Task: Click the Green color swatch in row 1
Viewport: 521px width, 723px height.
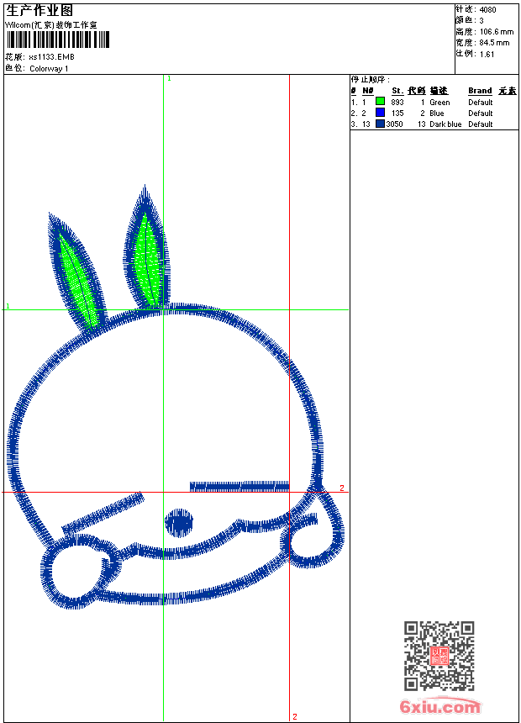Action: tap(380, 101)
